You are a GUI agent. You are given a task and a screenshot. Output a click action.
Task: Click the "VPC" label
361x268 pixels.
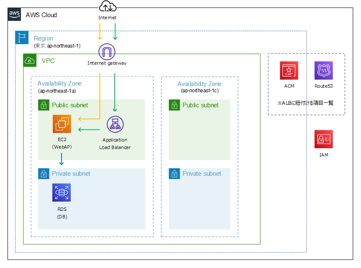[x=48, y=61]
